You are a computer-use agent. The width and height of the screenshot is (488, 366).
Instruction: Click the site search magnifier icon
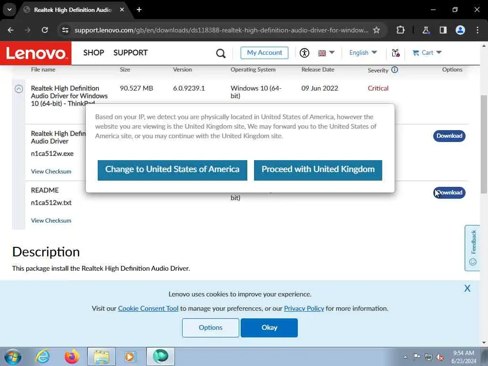[x=221, y=53]
